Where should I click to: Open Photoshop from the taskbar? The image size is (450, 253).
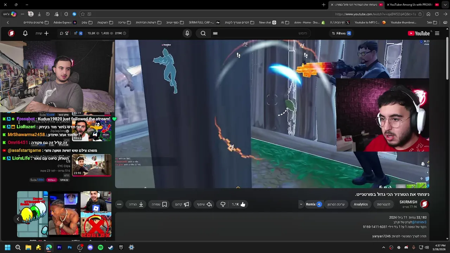[x=70, y=247]
